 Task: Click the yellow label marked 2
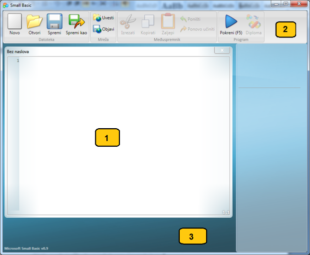coord(285,29)
